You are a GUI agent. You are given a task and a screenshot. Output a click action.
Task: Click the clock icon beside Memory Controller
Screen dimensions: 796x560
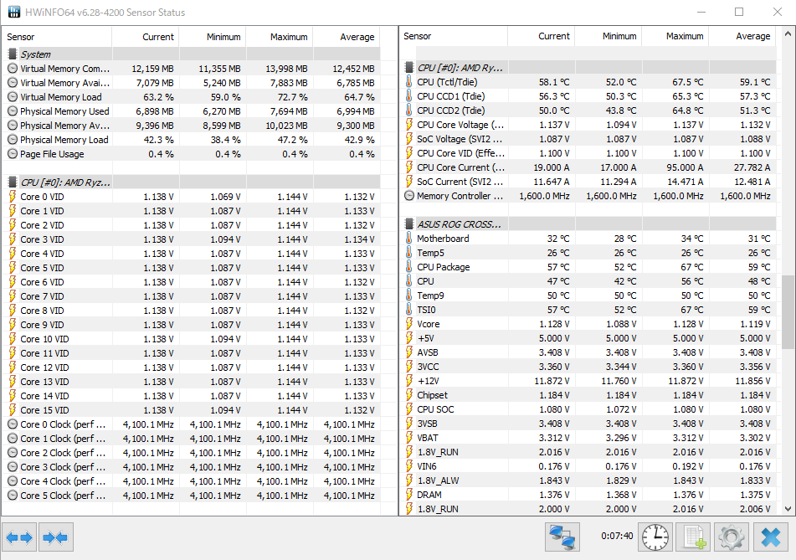[409, 196]
